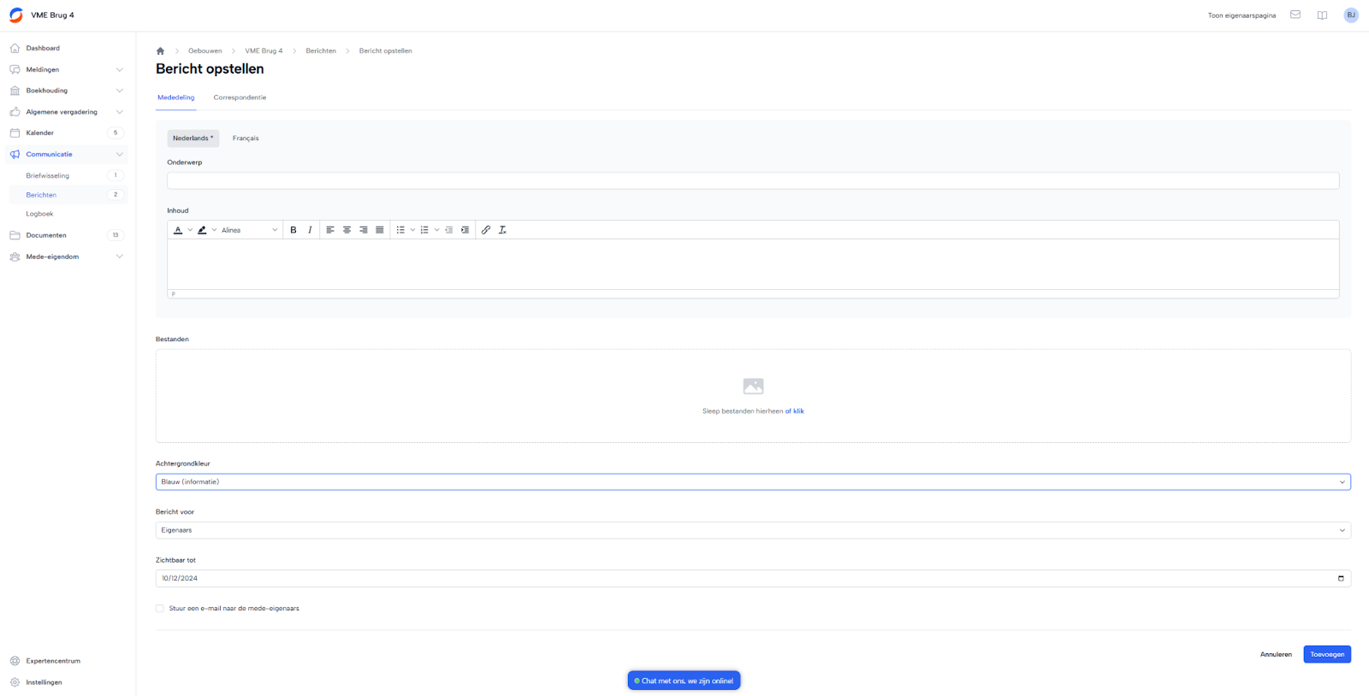
Task: Switch to the Correspondentie tab
Action: tap(240, 97)
